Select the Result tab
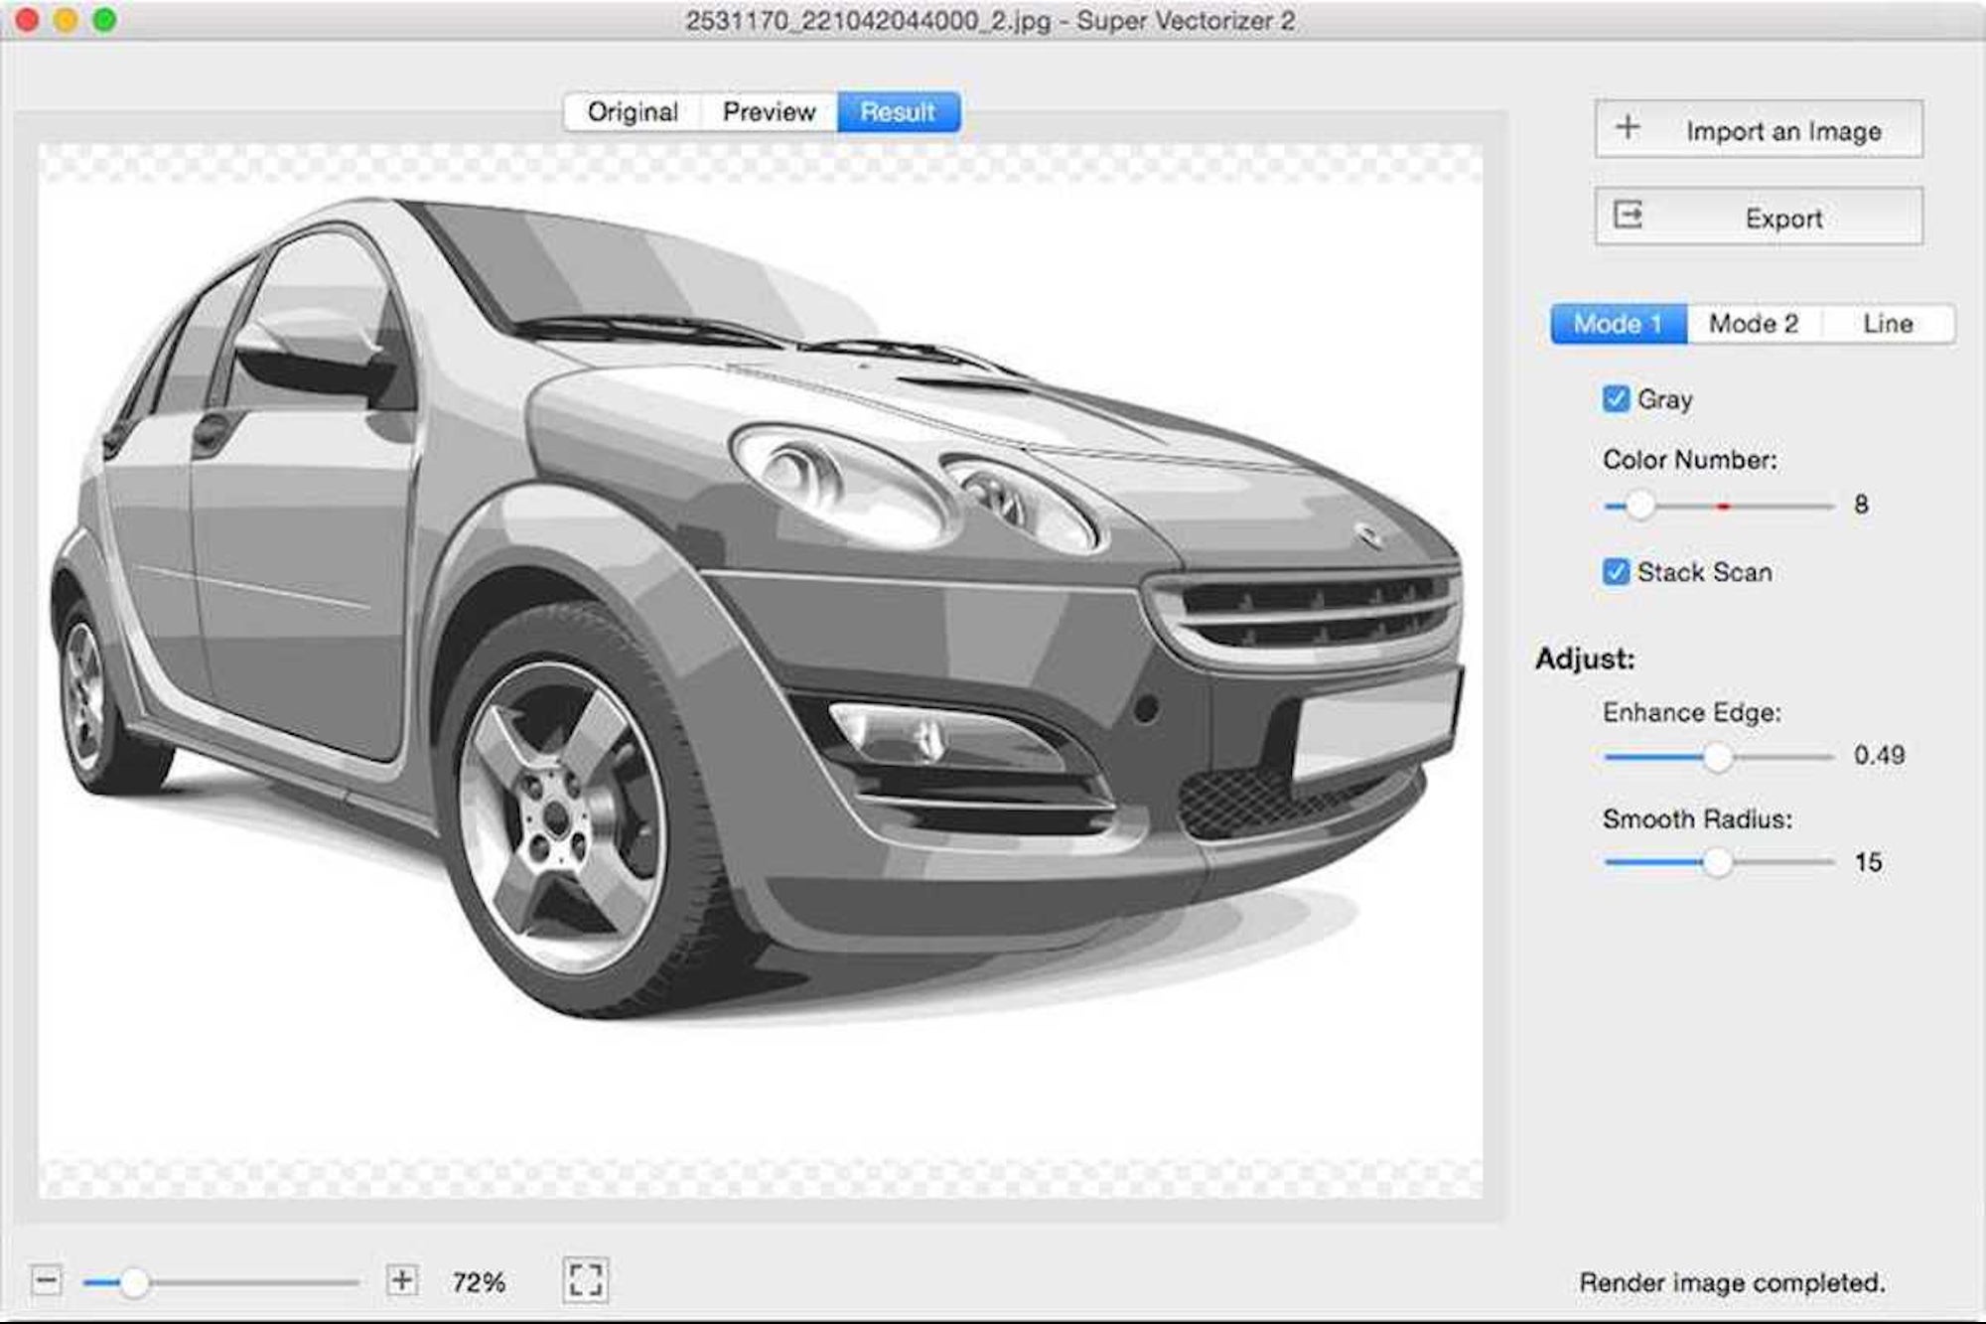This screenshot has width=1986, height=1324. [x=897, y=111]
